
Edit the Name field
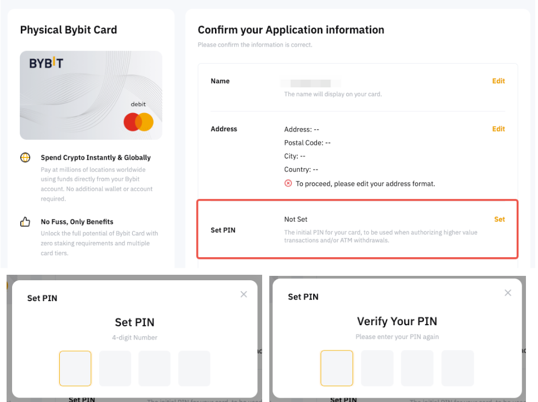(498, 81)
